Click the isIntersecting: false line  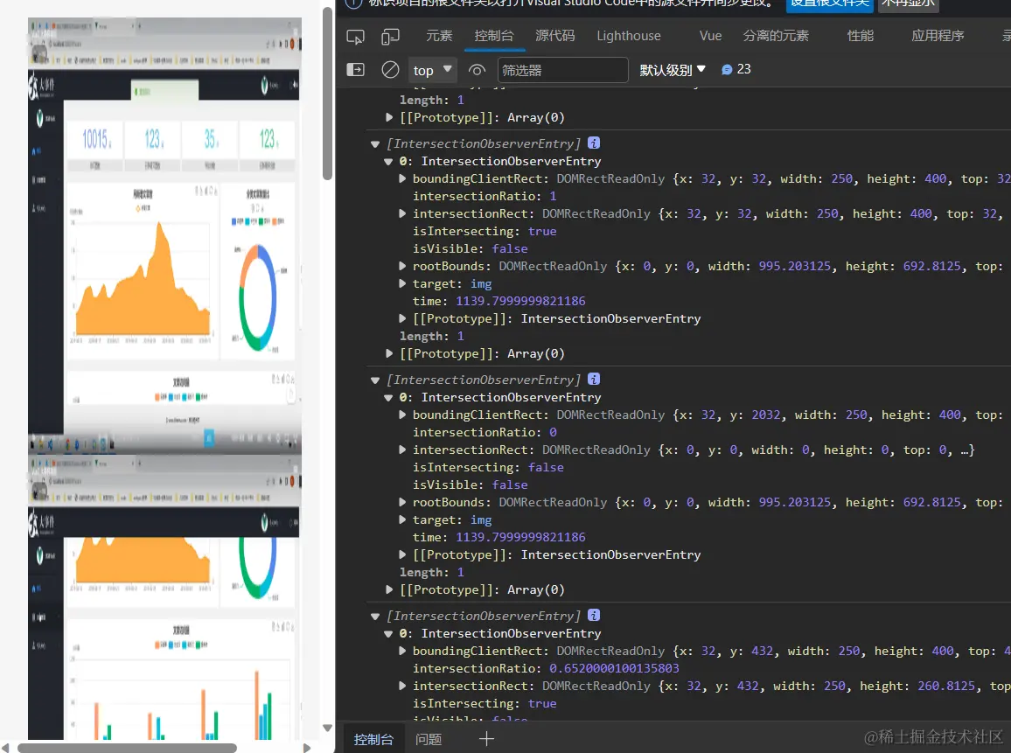[488, 467]
